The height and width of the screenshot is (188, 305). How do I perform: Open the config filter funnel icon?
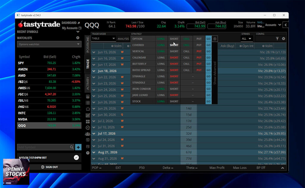(x=277, y=39)
